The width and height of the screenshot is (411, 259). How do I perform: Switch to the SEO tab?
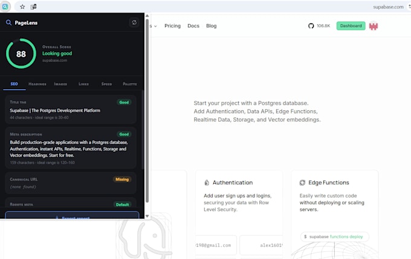click(x=14, y=84)
